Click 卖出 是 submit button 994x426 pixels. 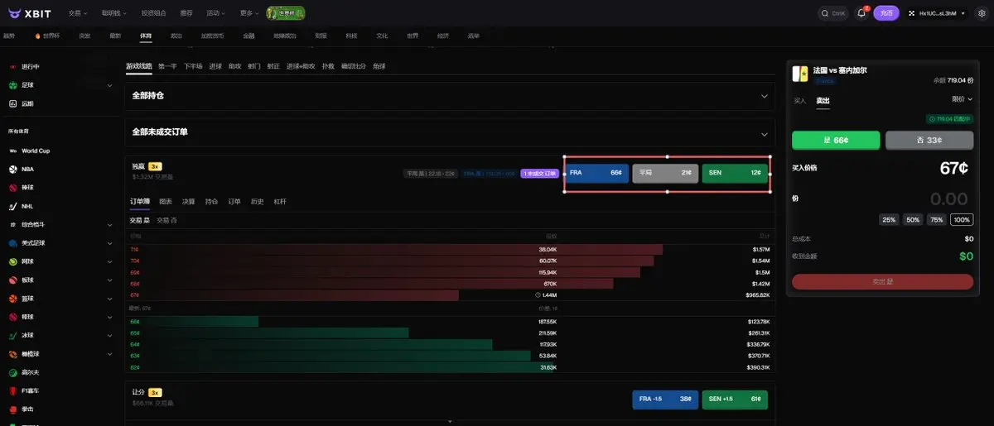pyautogui.click(x=883, y=282)
